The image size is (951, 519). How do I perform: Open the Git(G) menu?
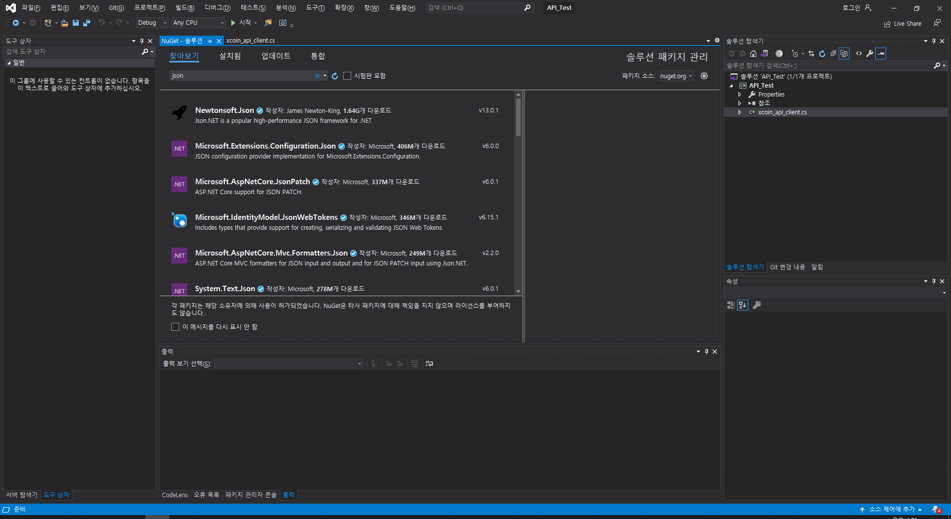(x=116, y=8)
